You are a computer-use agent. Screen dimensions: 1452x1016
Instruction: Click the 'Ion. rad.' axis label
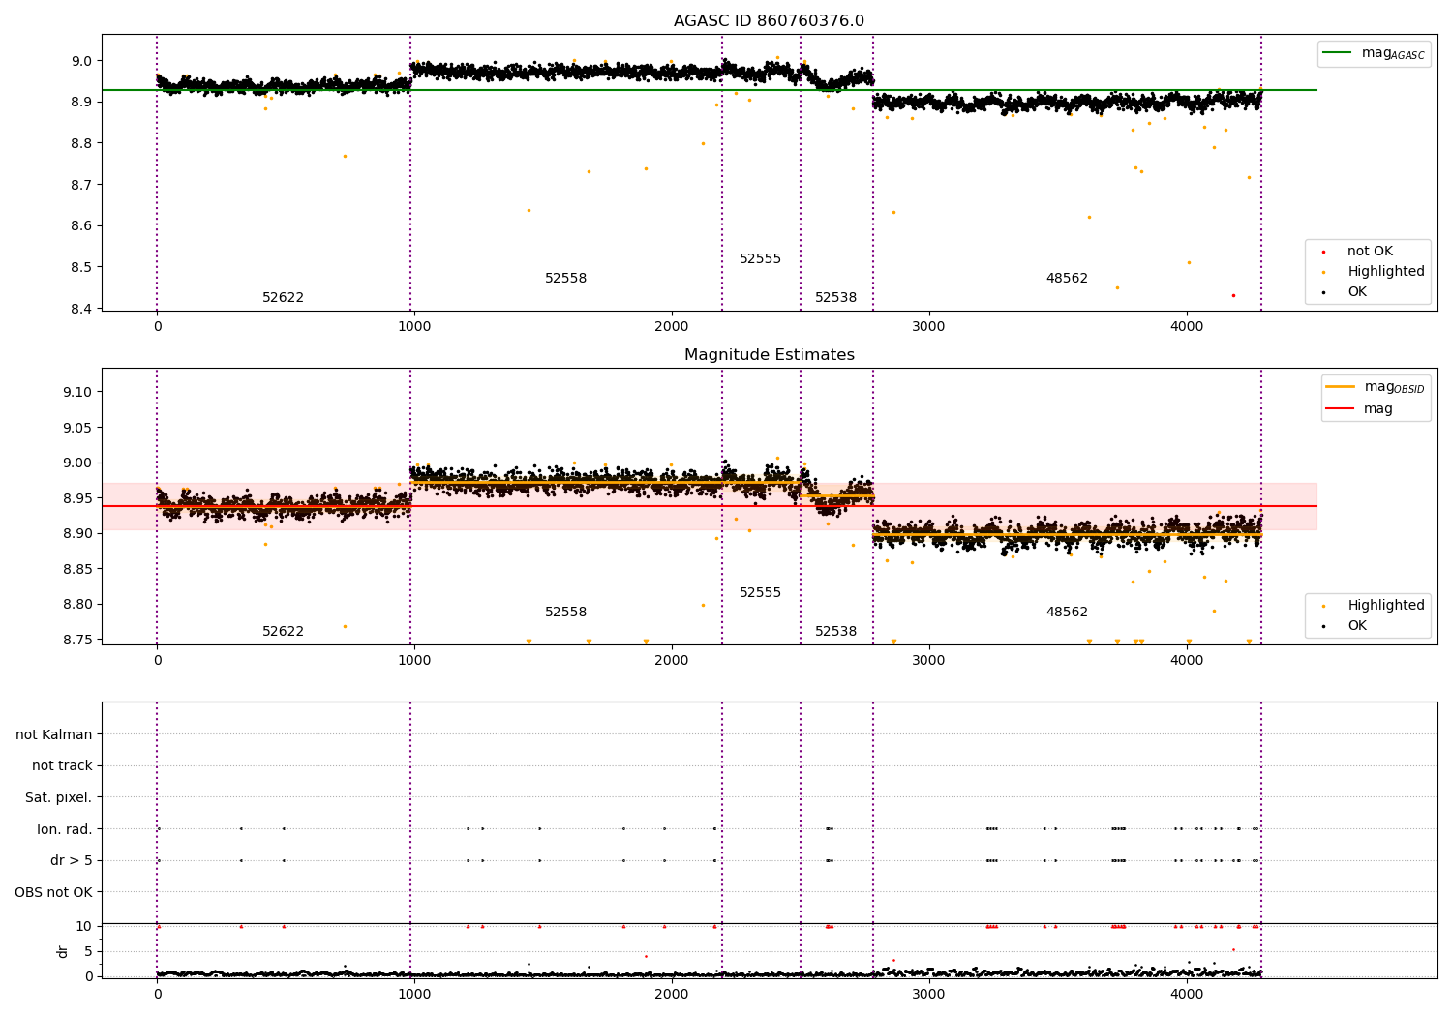point(65,829)
